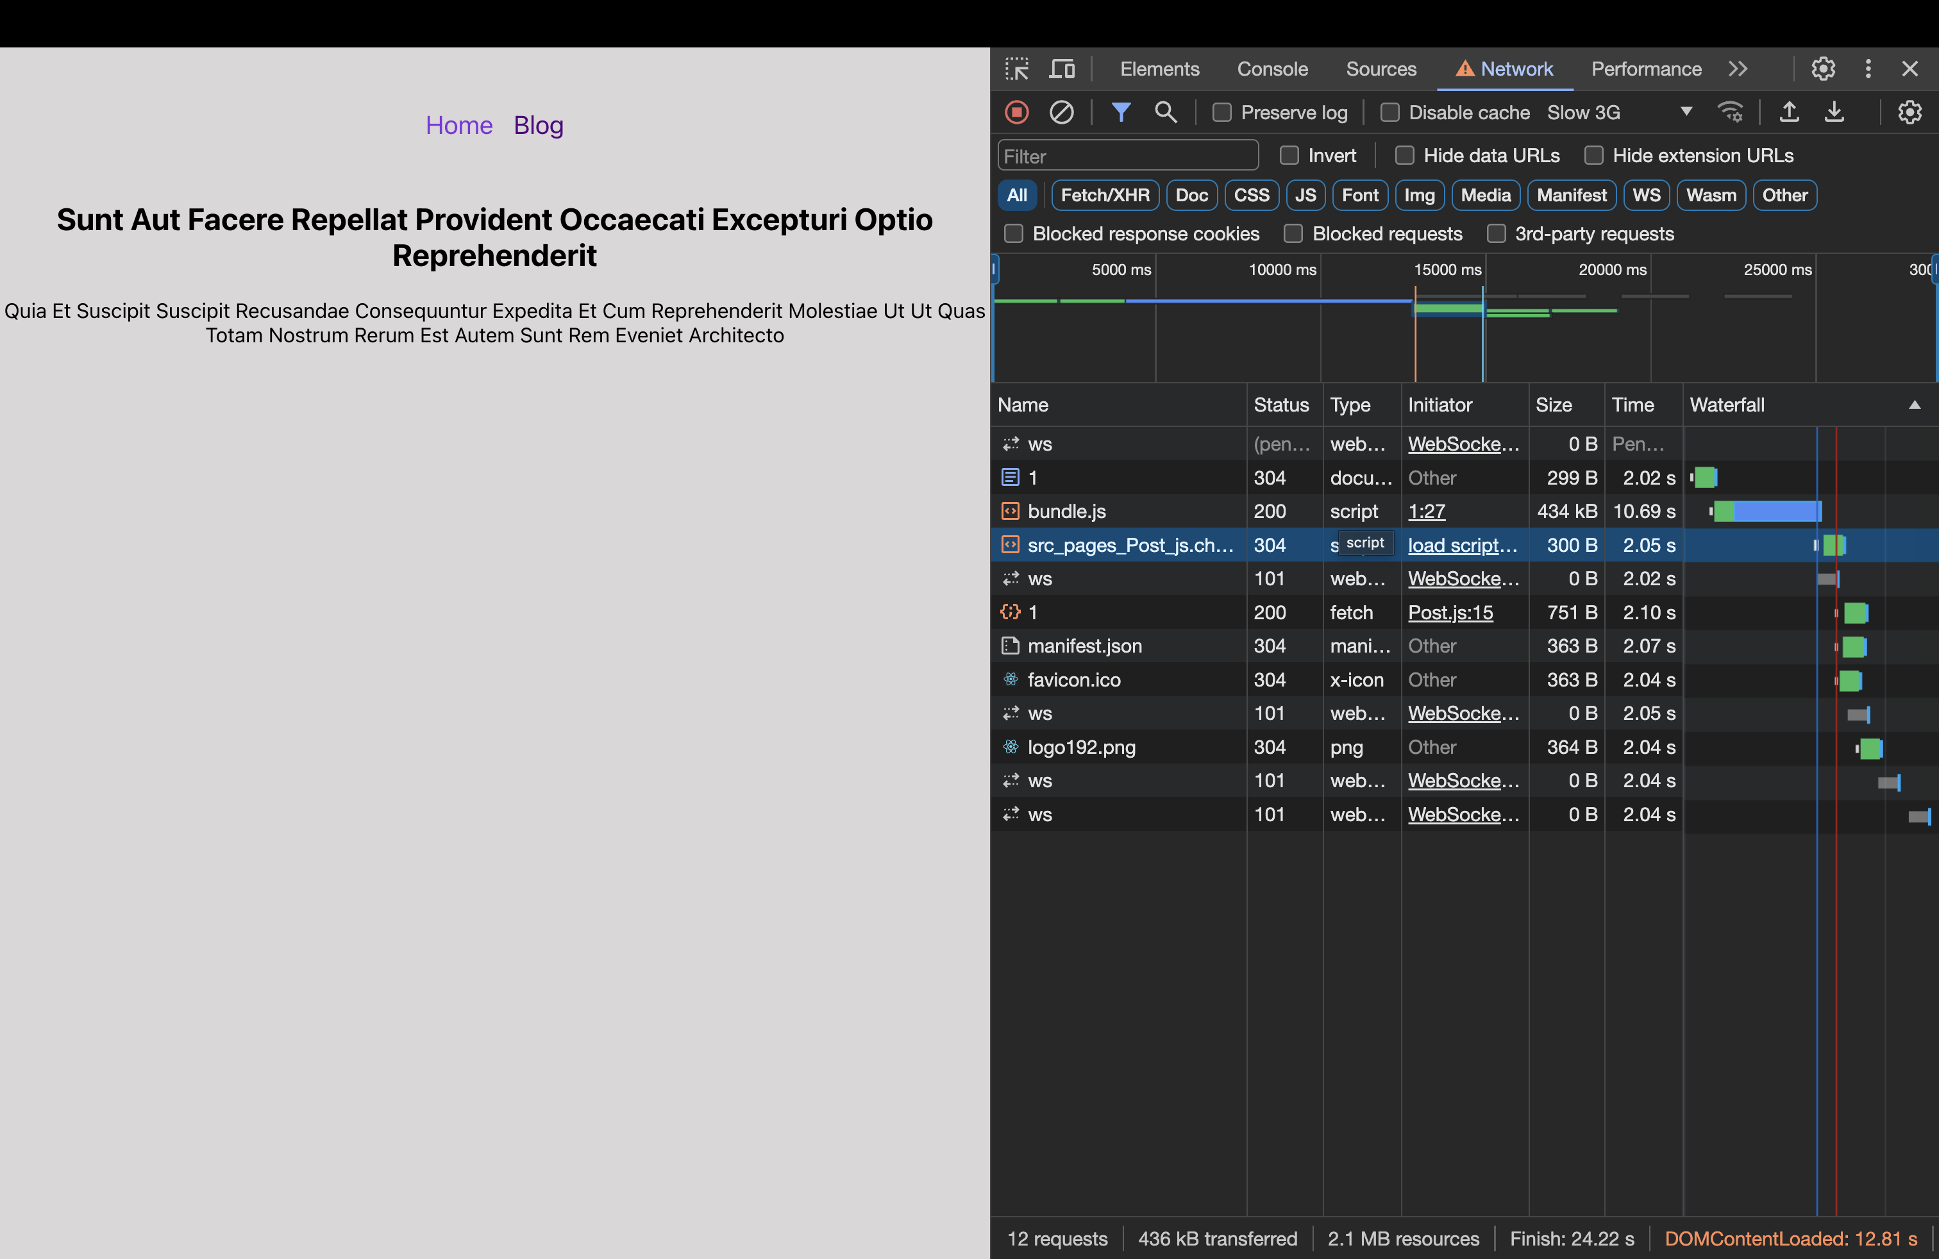Switch to the Console tab
This screenshot has height=1259, width=1939.
point(1272,69)
